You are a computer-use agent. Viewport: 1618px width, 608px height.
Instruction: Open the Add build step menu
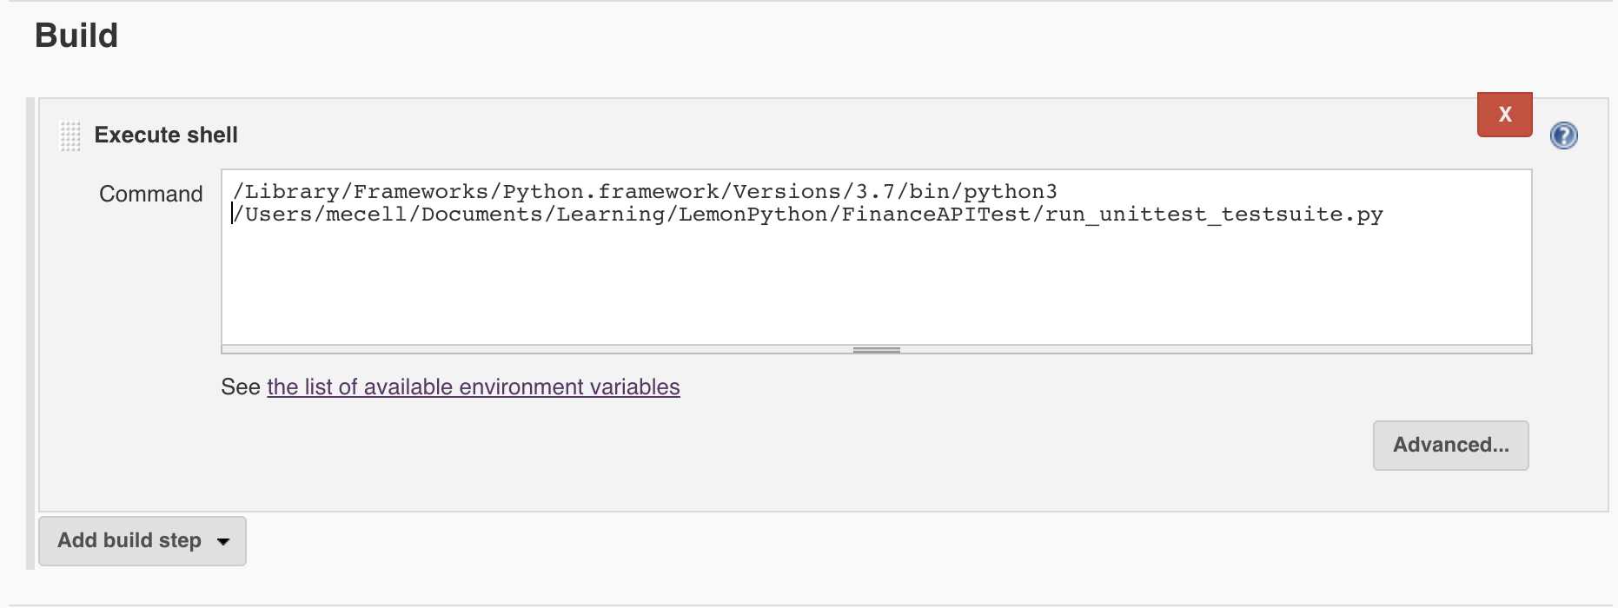[143, 541]
